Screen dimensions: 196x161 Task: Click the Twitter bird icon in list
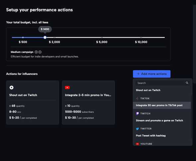138,129
